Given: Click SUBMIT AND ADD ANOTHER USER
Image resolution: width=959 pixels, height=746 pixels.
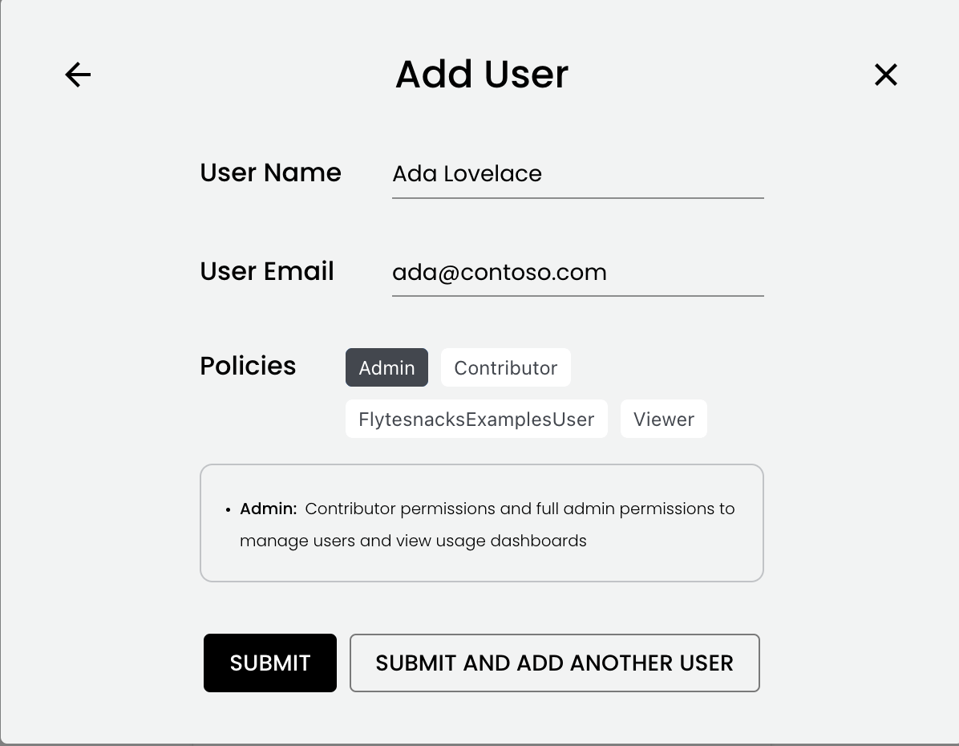Looking at the screenshot, I should pyautogui.click(x=554, y=663).
